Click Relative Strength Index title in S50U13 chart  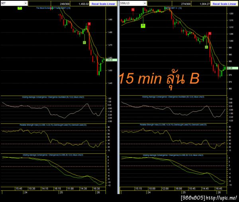pos(173,125)
